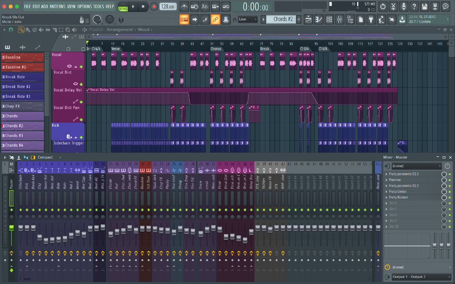
Task: Open the OPTIONS menu
Action: tap(85, 6)
